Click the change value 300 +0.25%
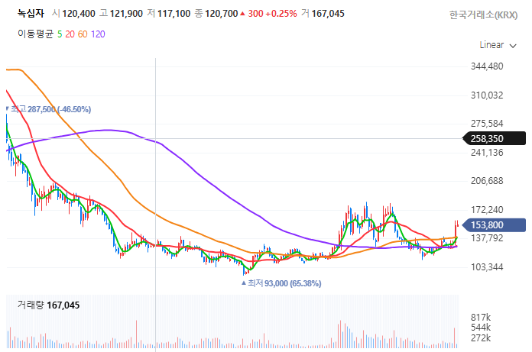The image size is (532, 352). pos(272,14)
